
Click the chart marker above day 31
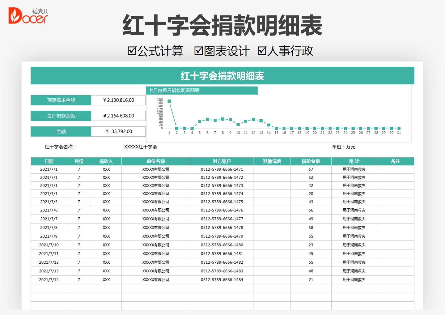pyautogui.click(x=399, y=128)
